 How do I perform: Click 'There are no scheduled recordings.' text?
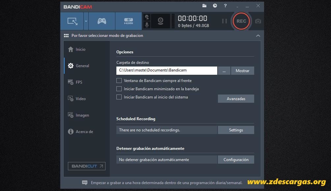(x=149, y=130)
